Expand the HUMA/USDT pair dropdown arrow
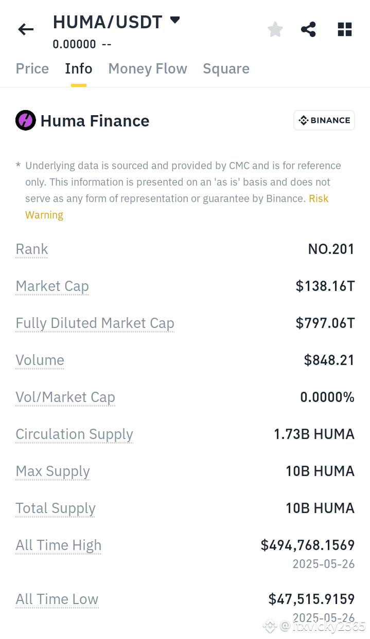Viewport: 370px width, 639px height. click(x=175, y=20)
